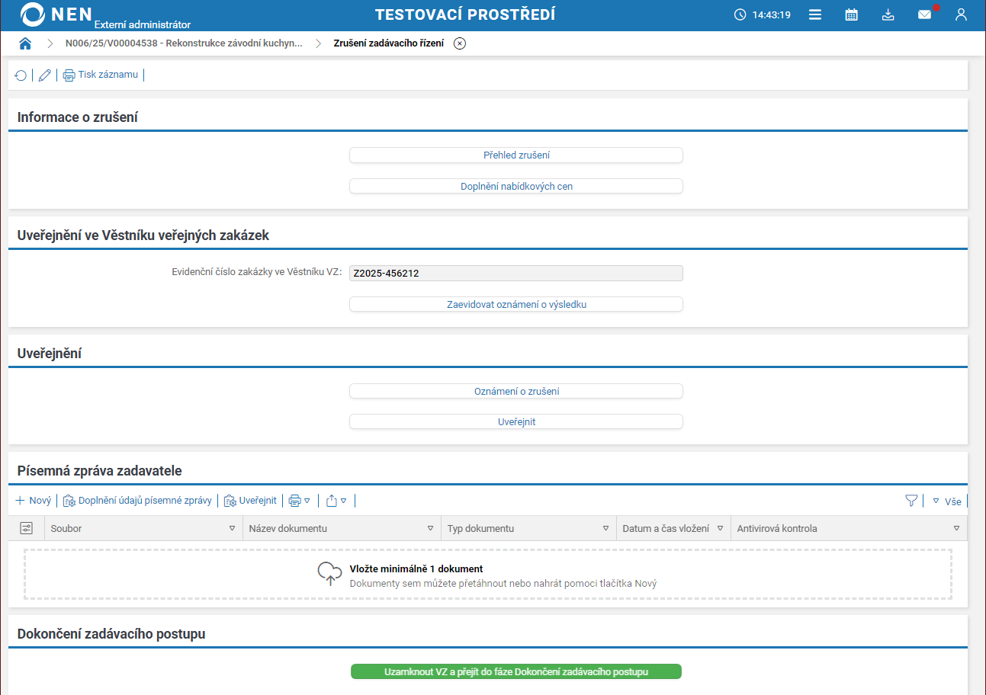Open the user profile icon
The image size is (986, 695).
[961, 14]
